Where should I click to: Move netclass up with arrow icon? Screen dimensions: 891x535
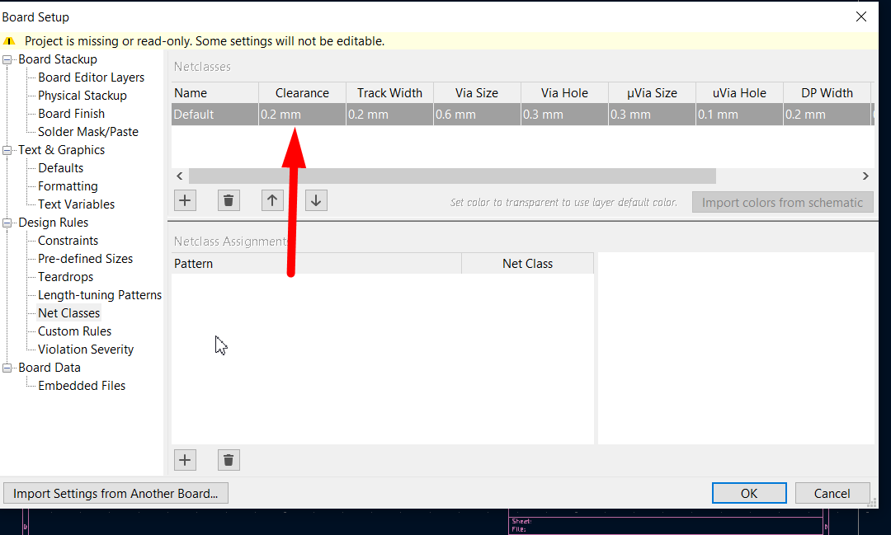(272, 200)
